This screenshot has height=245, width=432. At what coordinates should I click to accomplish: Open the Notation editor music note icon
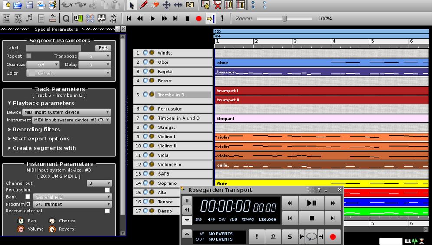(29, 18)
